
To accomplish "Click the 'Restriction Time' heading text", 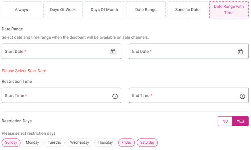I will coord(17,82).
